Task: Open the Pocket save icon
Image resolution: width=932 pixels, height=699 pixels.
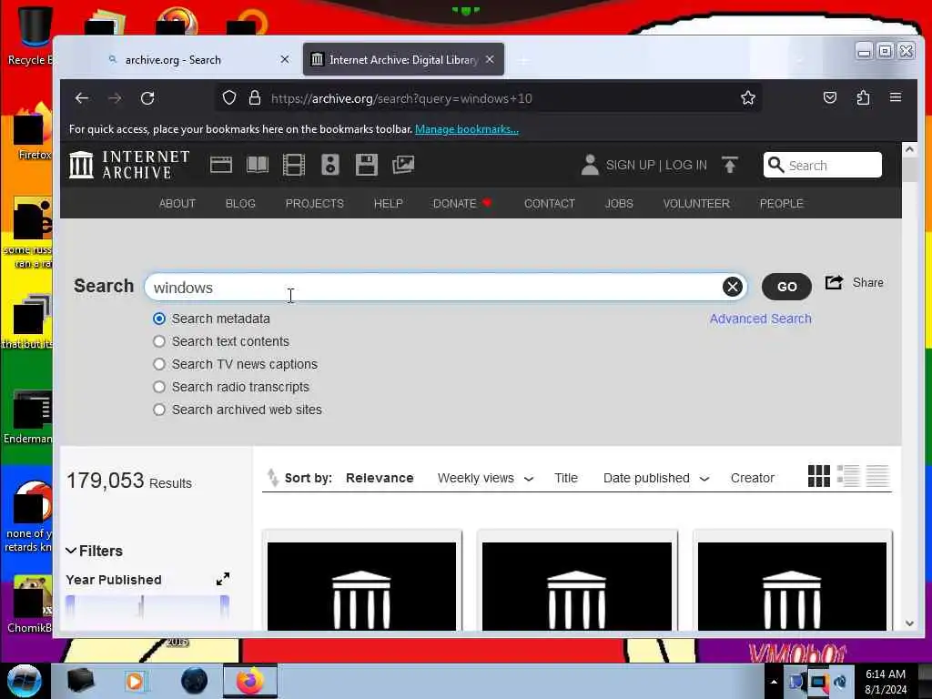Action: [830, 97]
